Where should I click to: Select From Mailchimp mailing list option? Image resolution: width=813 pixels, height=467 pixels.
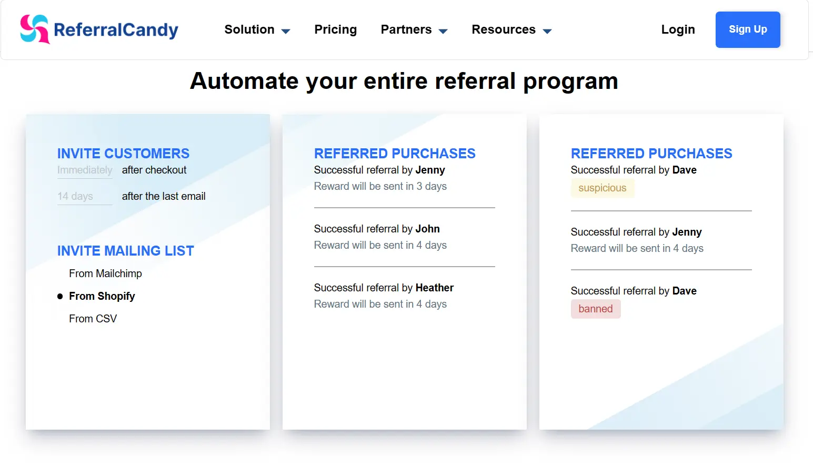105,273
